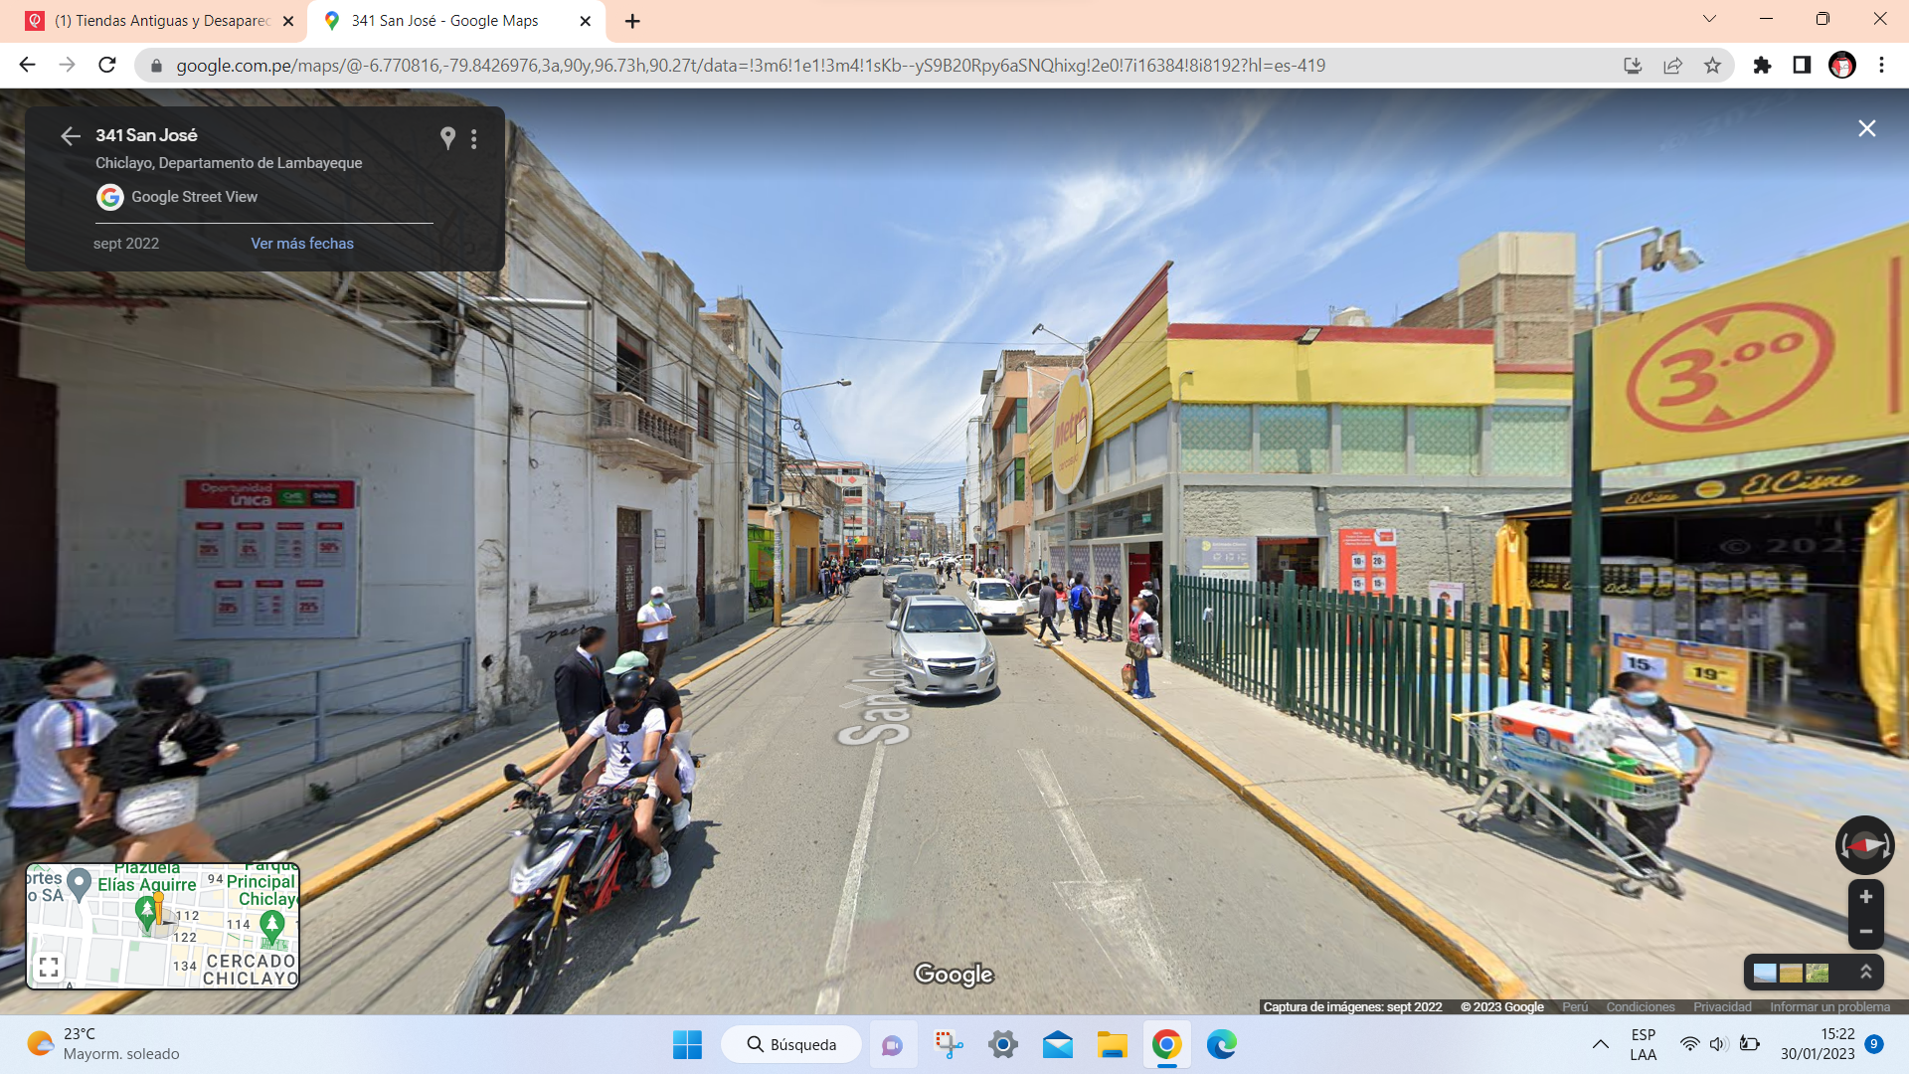This screenshot has width=1909, height=1074.
Task: Click the address bar URL field
Action: click(x=751, y=66)
